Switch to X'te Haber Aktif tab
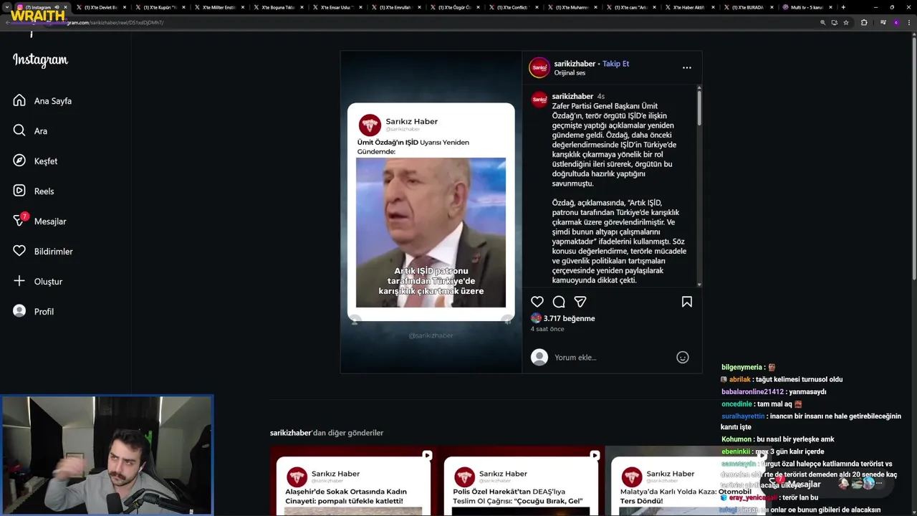 (x=689, y=7)
